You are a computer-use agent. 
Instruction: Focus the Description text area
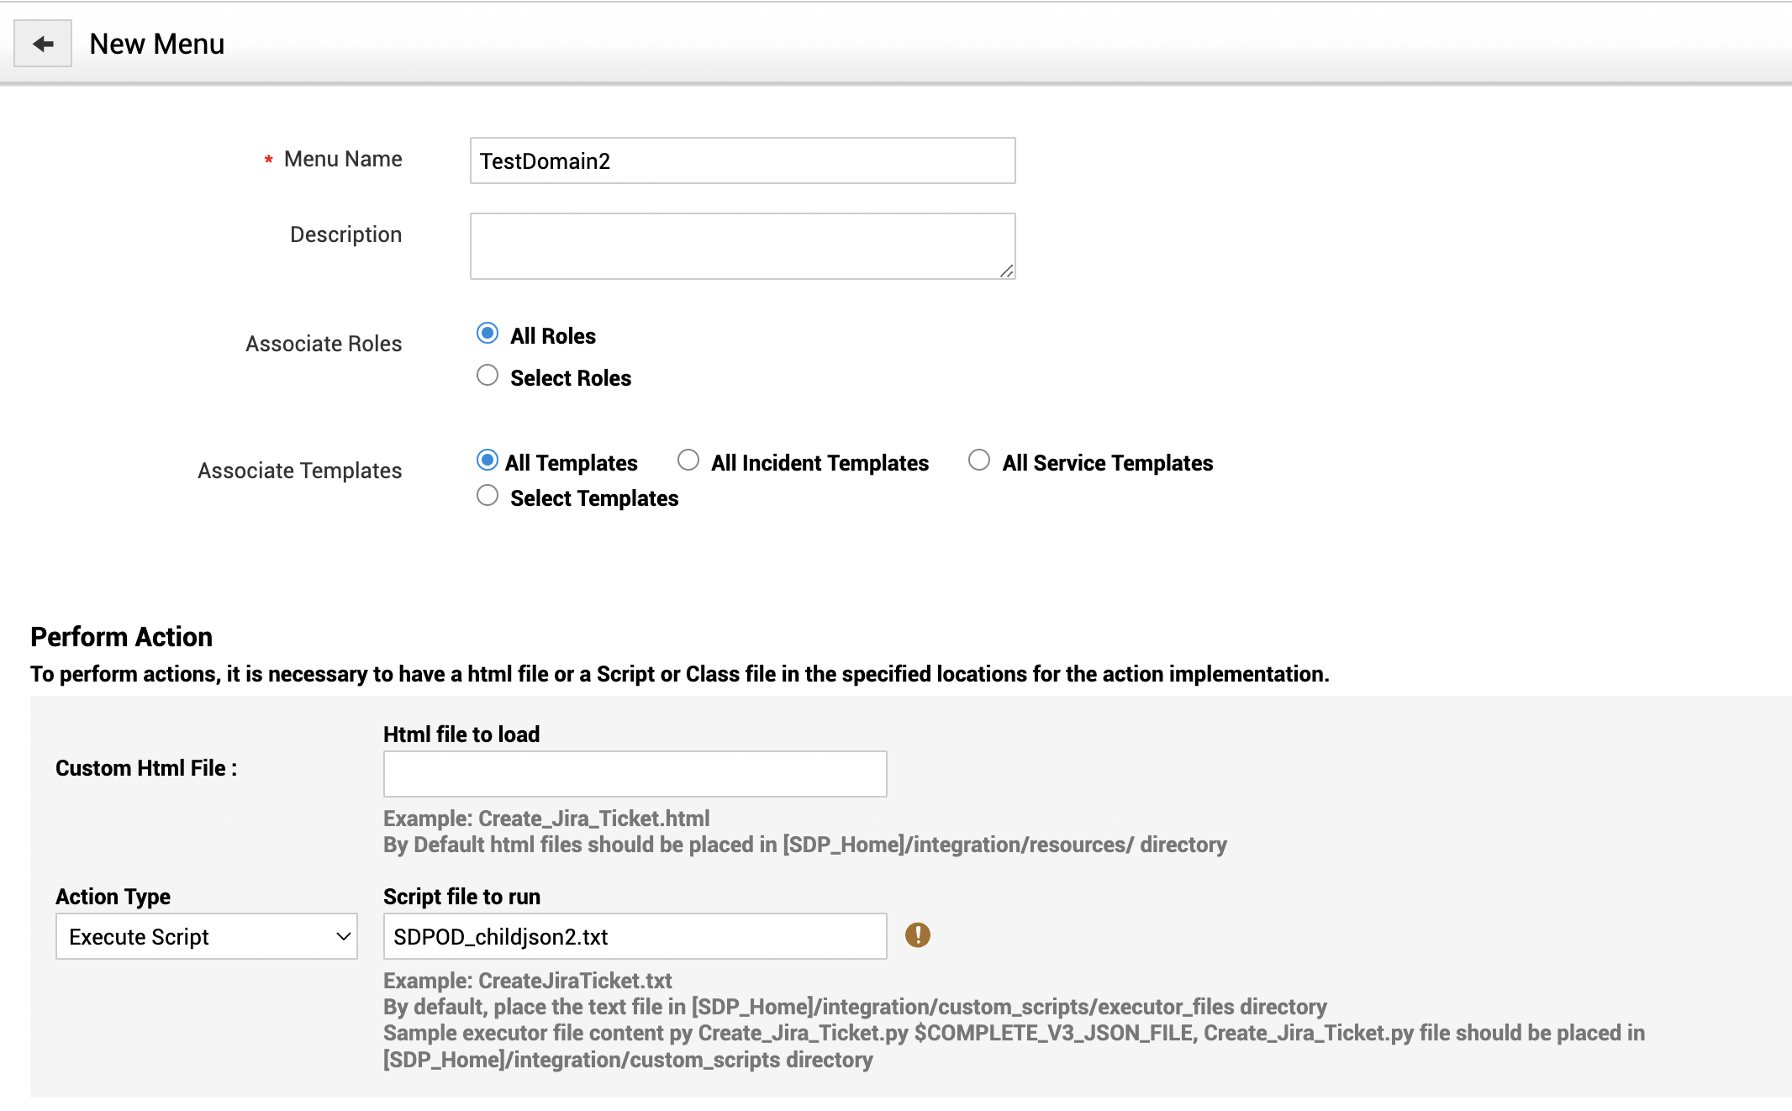coord(742,245)
